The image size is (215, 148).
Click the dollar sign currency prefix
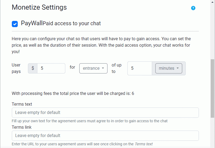33,68
